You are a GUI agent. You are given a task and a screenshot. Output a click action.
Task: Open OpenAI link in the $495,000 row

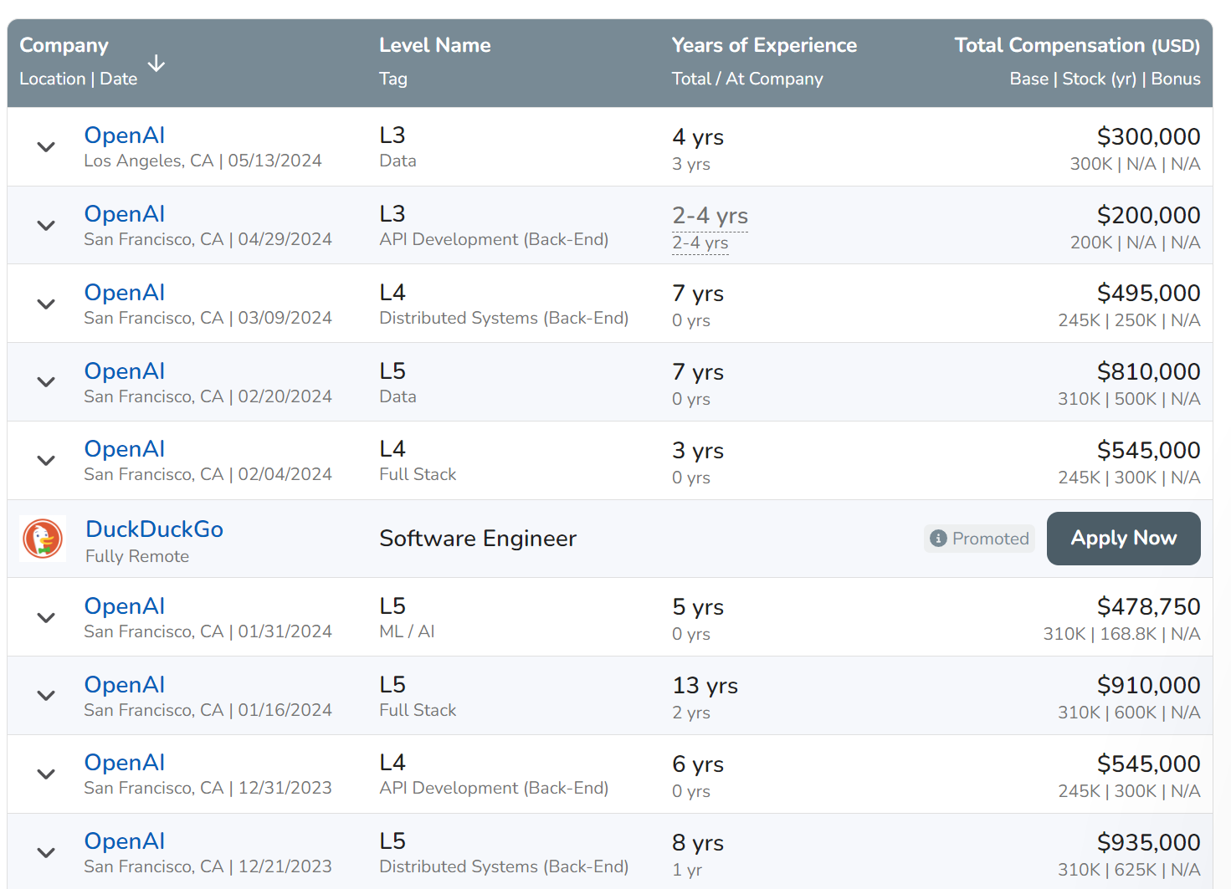[x=125, y=293]
